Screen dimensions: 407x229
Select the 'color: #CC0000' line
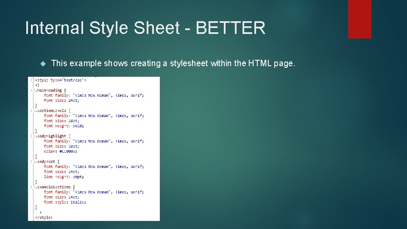point(61,151)
